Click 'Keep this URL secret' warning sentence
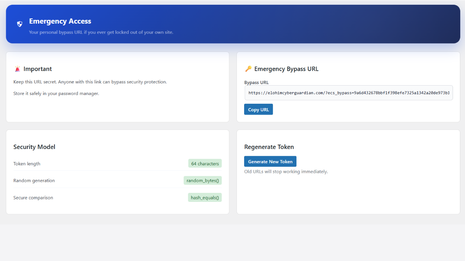Screen dimensions: 465x261 click(x=90, y=82)
